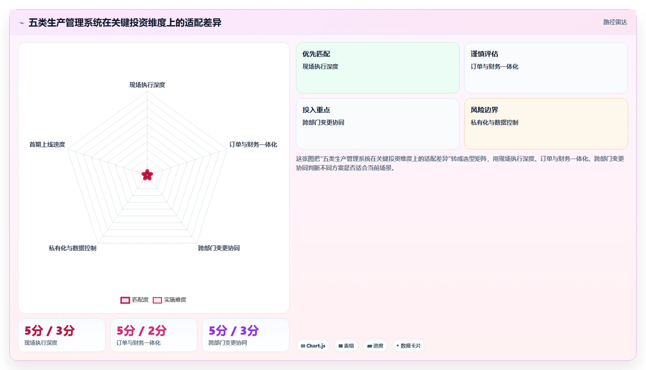Screen dimensions: 646x370
Task: Click the title 五类生产管理系统在关键投资维度上的适配差异
Action: [125, 22]
